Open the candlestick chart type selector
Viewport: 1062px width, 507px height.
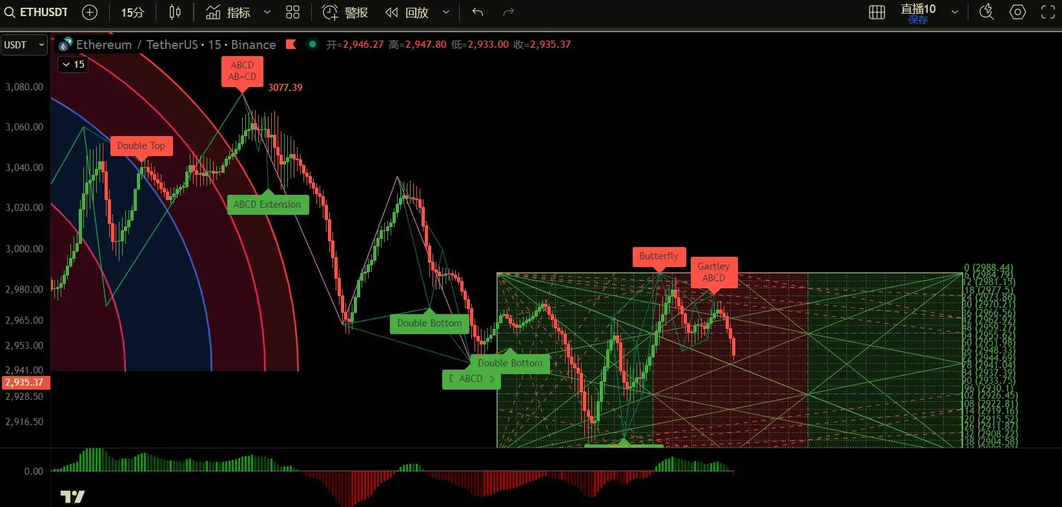point(175,12)
